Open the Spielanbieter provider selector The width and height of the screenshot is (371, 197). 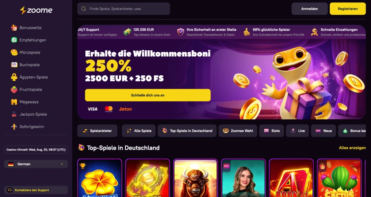coord(97,131)
